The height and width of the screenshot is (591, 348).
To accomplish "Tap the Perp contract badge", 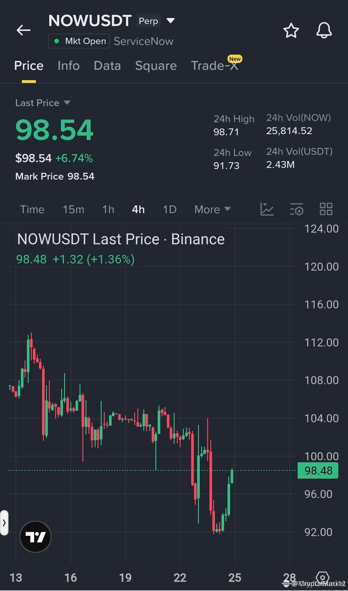I will tap(148, 21).
